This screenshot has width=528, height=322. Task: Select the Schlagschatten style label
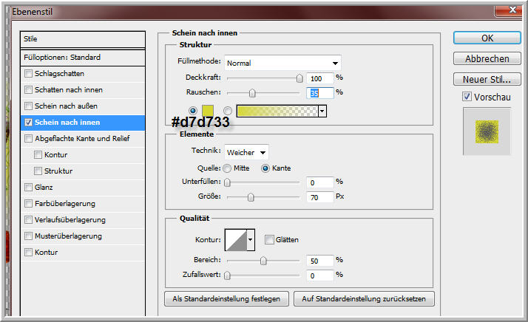pos(59,73)
